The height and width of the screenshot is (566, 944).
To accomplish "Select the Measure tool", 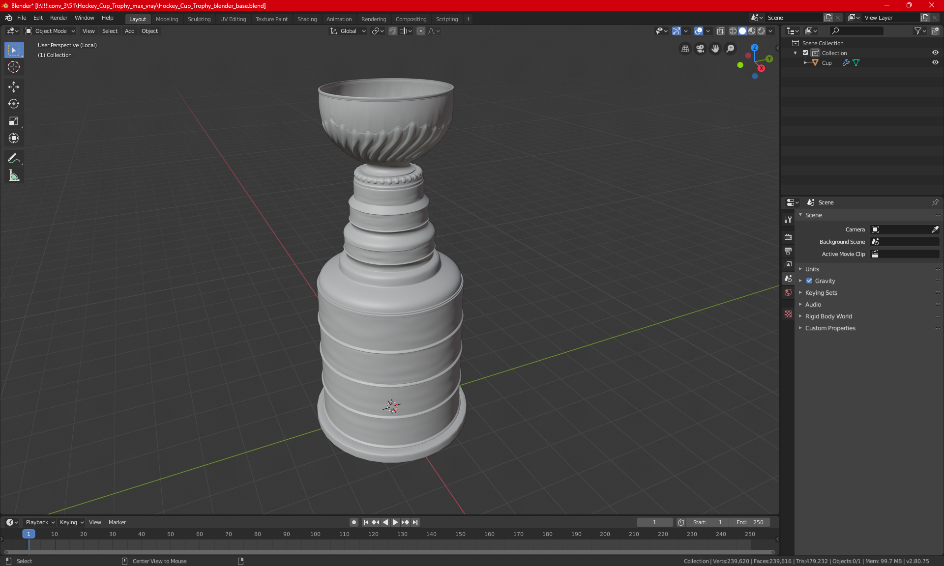I will tap(14, 175).
